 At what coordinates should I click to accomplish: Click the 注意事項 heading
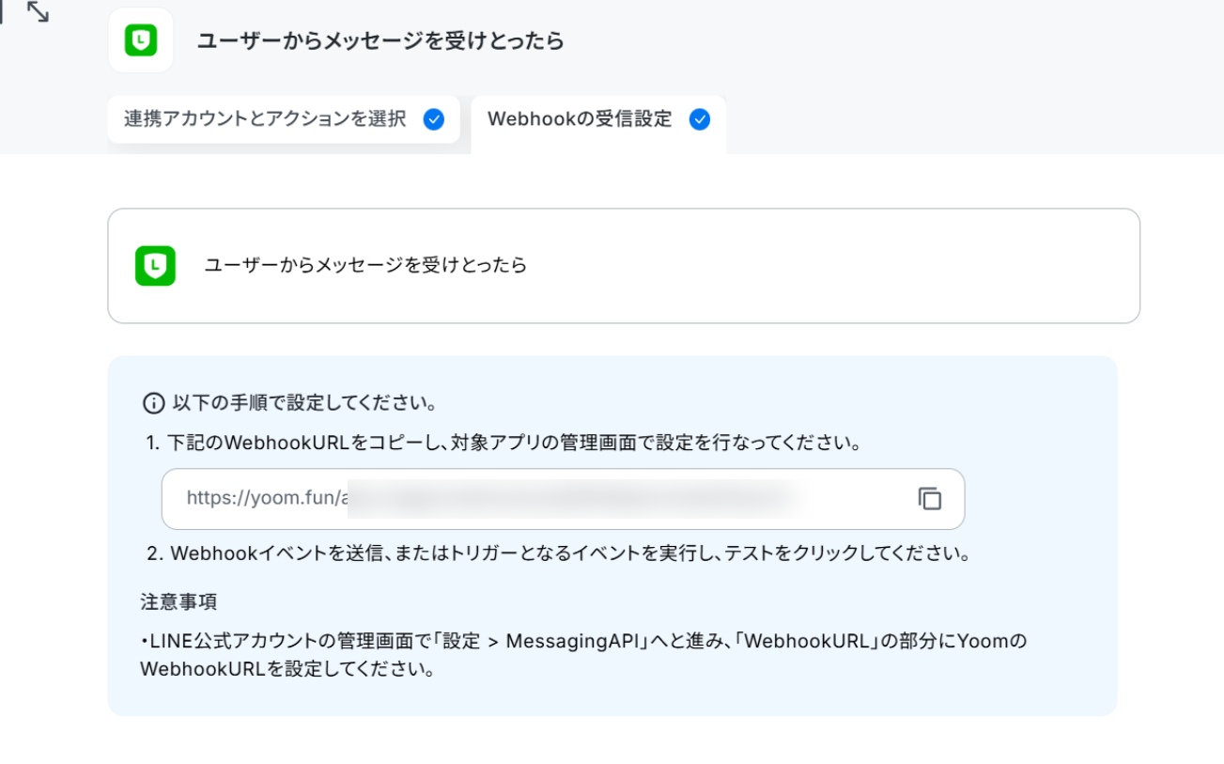[179, 601]
